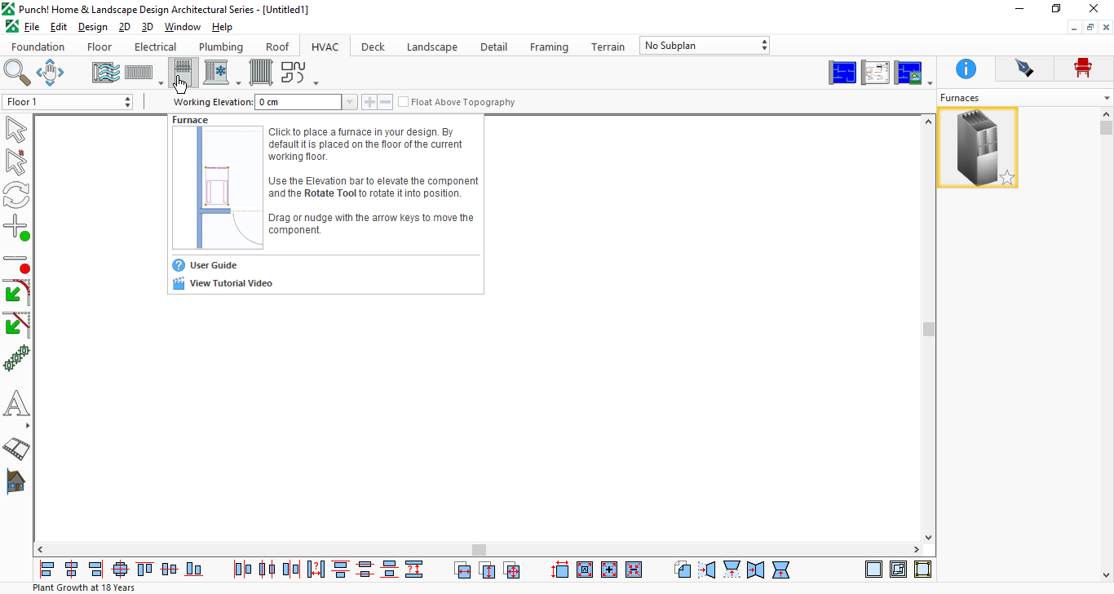1114x594 pixels.
Task: Toggle Float Above Topography checkbox
Action: [x=403, y=102]
